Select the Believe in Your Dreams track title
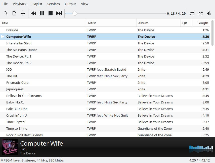215x163 pixels. click(24, 96)
